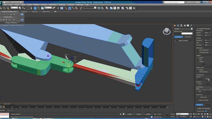Image resolution: width=212 pixels, height=119 pixels.
Task: Open the Sub-Object selection level dropdown
Action: click(187, 33)
